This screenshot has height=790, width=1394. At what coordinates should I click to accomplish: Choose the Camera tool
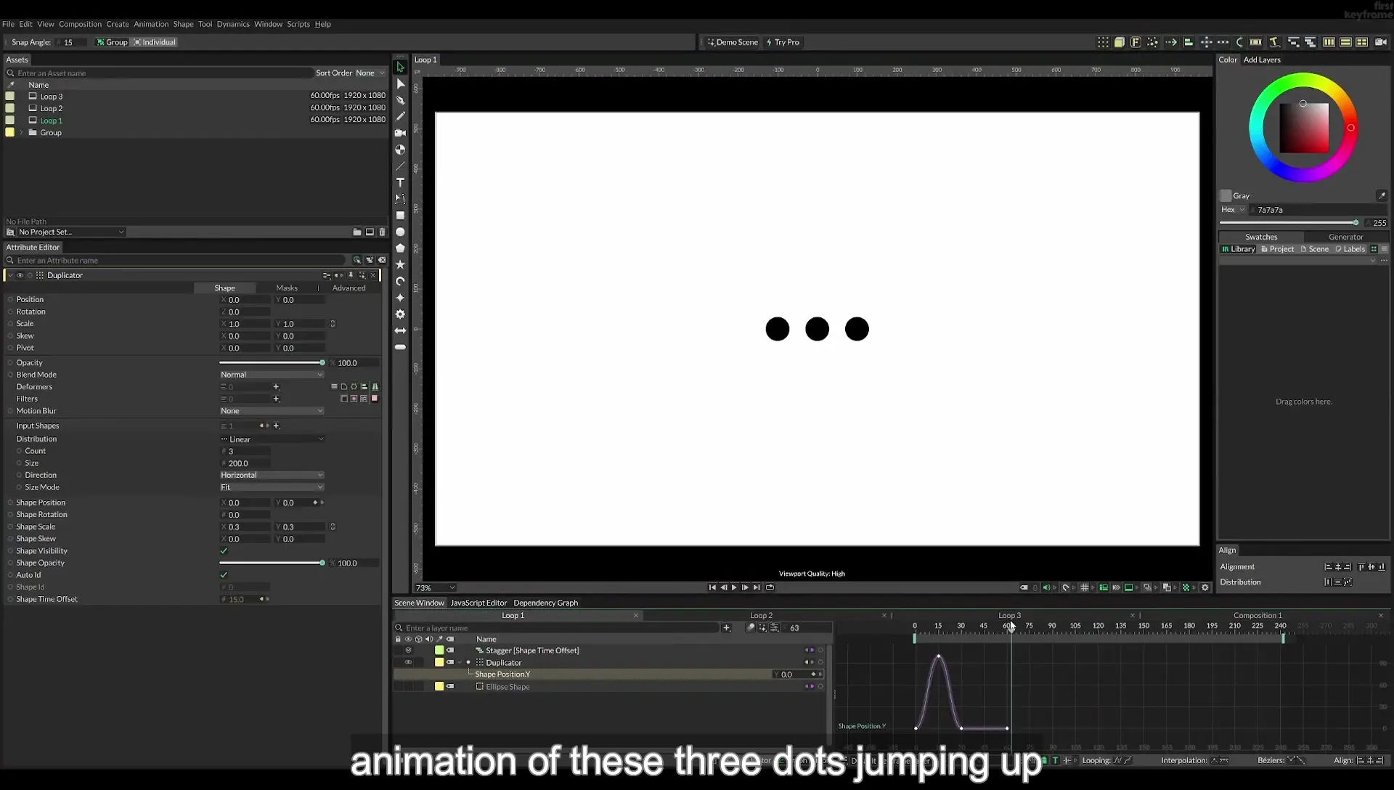coord(400,133)
